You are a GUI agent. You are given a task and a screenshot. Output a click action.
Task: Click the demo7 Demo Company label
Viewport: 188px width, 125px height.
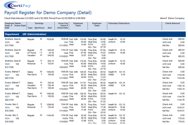pos(172,18)
